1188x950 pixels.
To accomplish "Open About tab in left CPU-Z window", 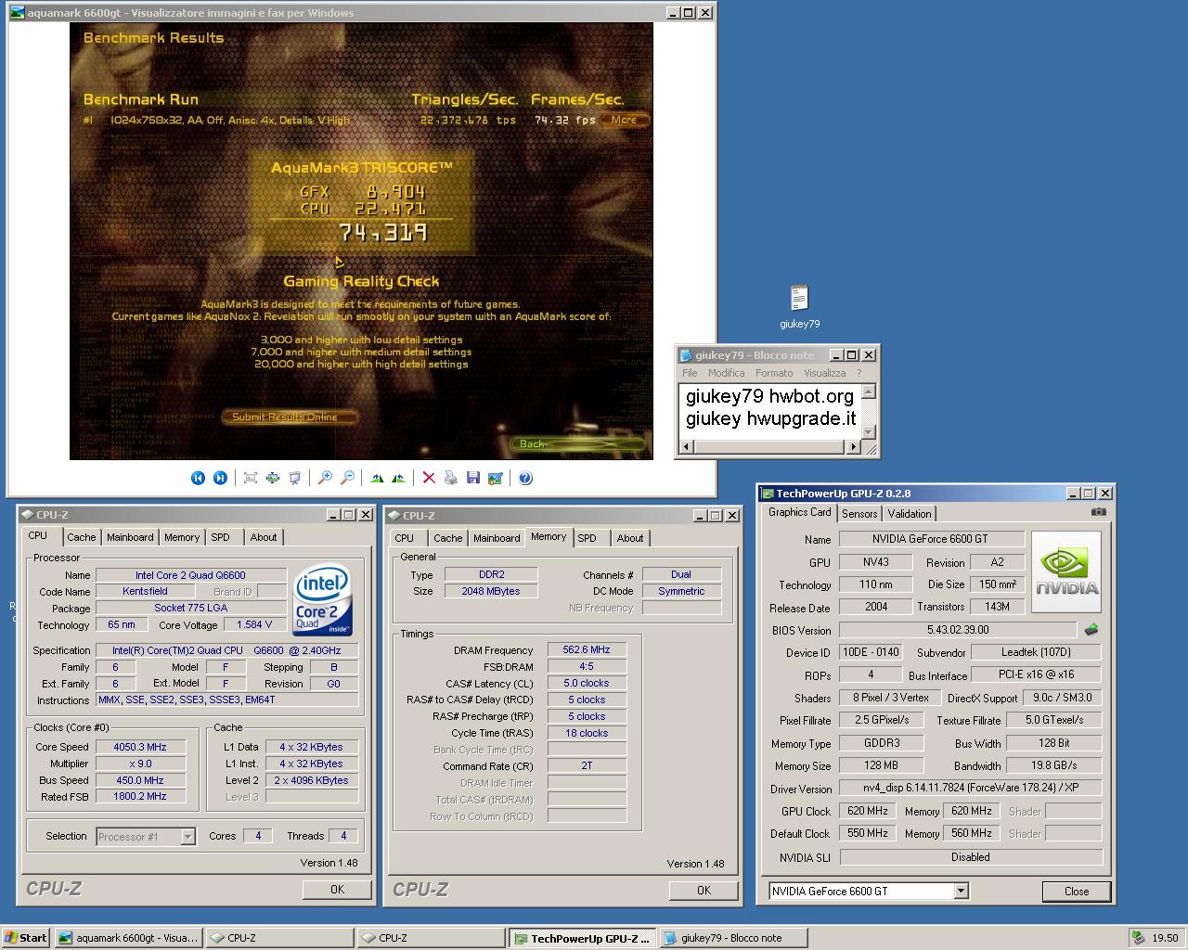I will click(264, 537).
